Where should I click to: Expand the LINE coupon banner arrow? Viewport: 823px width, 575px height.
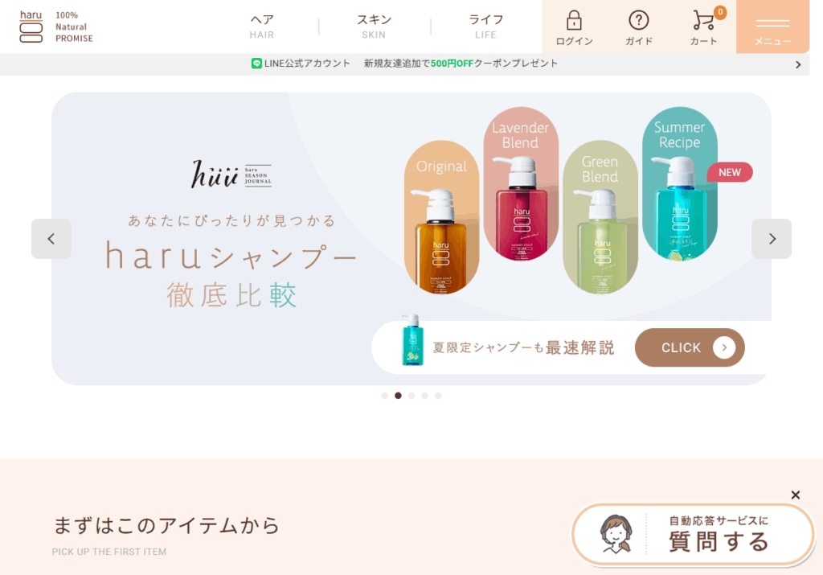tap(798, 64)
